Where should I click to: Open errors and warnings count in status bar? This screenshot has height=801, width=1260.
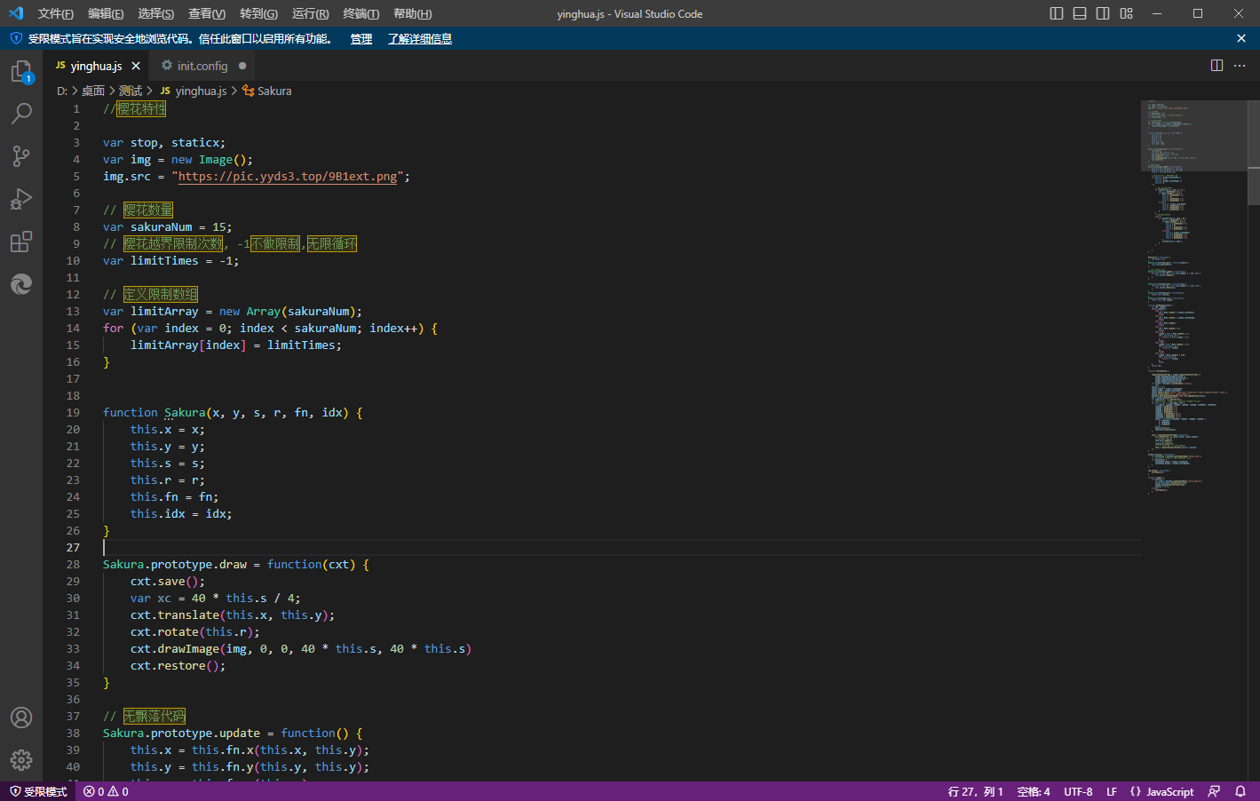coord(106,791)
